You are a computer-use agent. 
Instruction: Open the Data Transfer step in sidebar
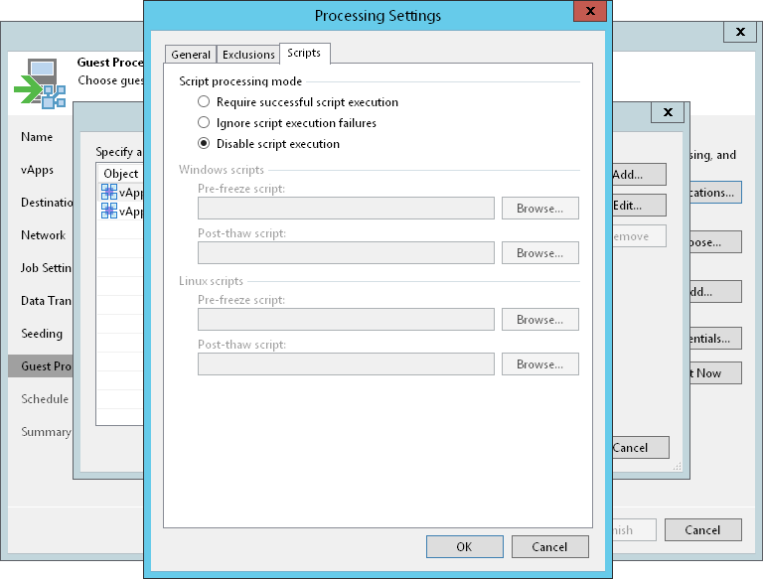click(x=47, y=301)
